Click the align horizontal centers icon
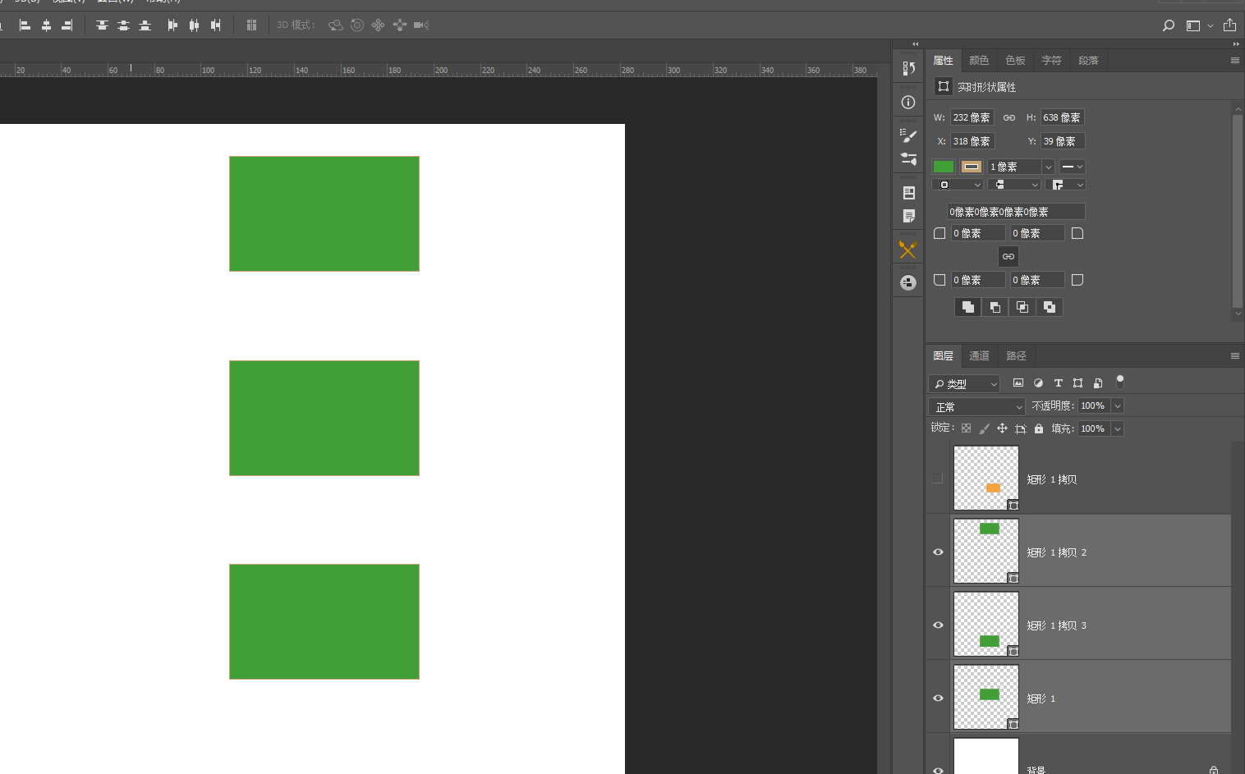This screenshot has width=1245, height=774. click(46, 25)
